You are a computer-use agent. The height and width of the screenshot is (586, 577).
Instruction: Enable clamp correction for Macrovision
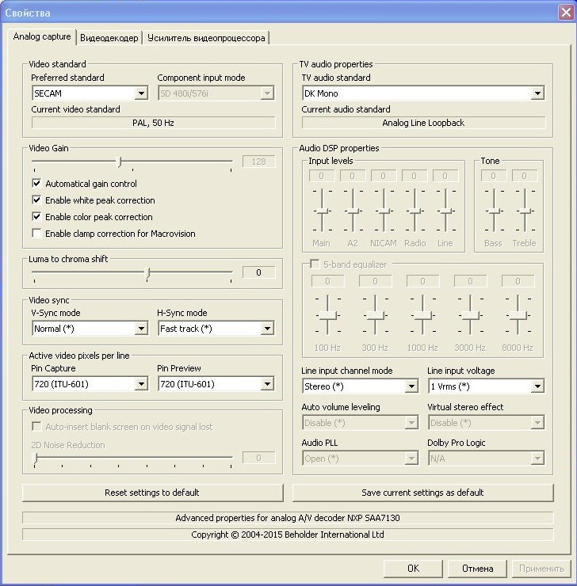(36, 234)
